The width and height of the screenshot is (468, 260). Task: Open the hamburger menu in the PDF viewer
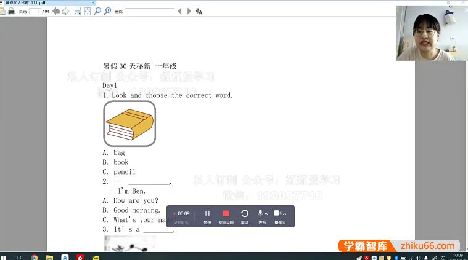point(1,2)
